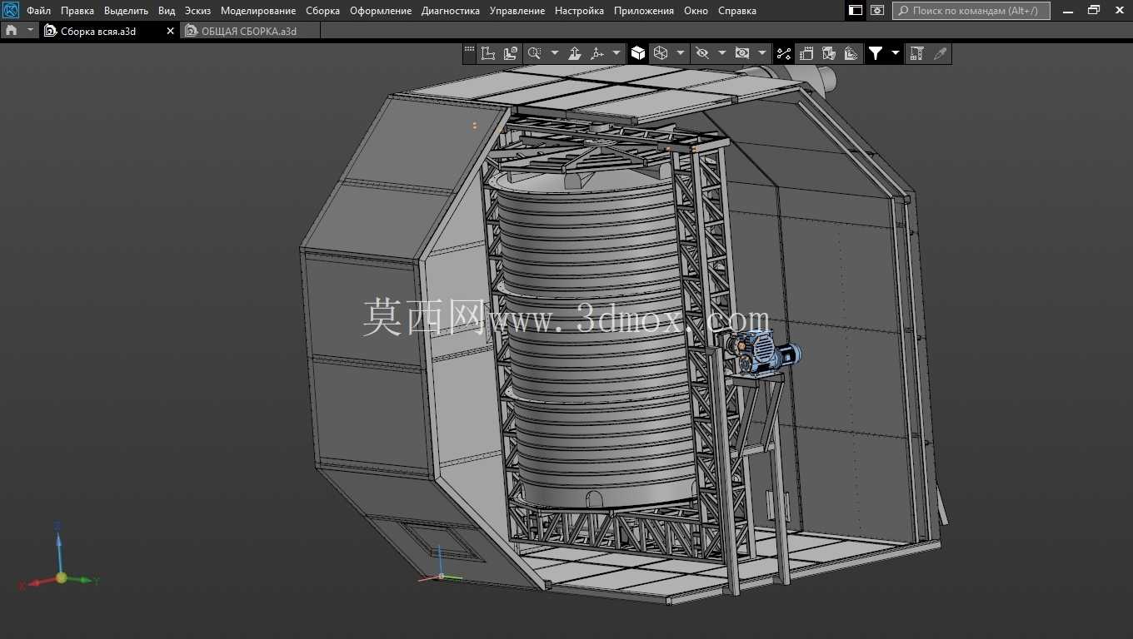Open the Файл menu

[x=38, y=11]
